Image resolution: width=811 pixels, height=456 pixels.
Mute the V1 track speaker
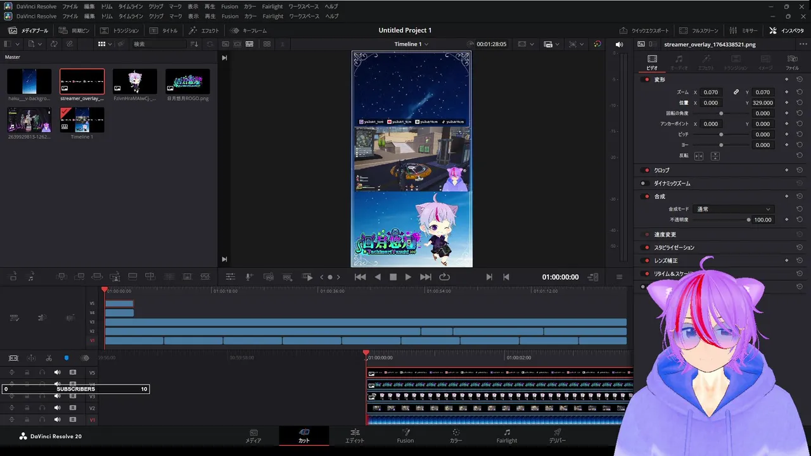57,419
